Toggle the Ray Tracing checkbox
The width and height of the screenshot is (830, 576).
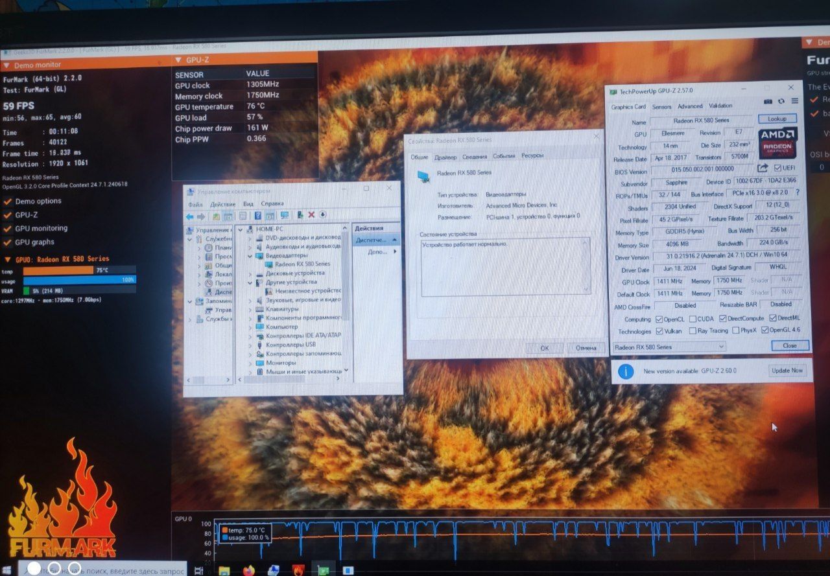(693, 330)
